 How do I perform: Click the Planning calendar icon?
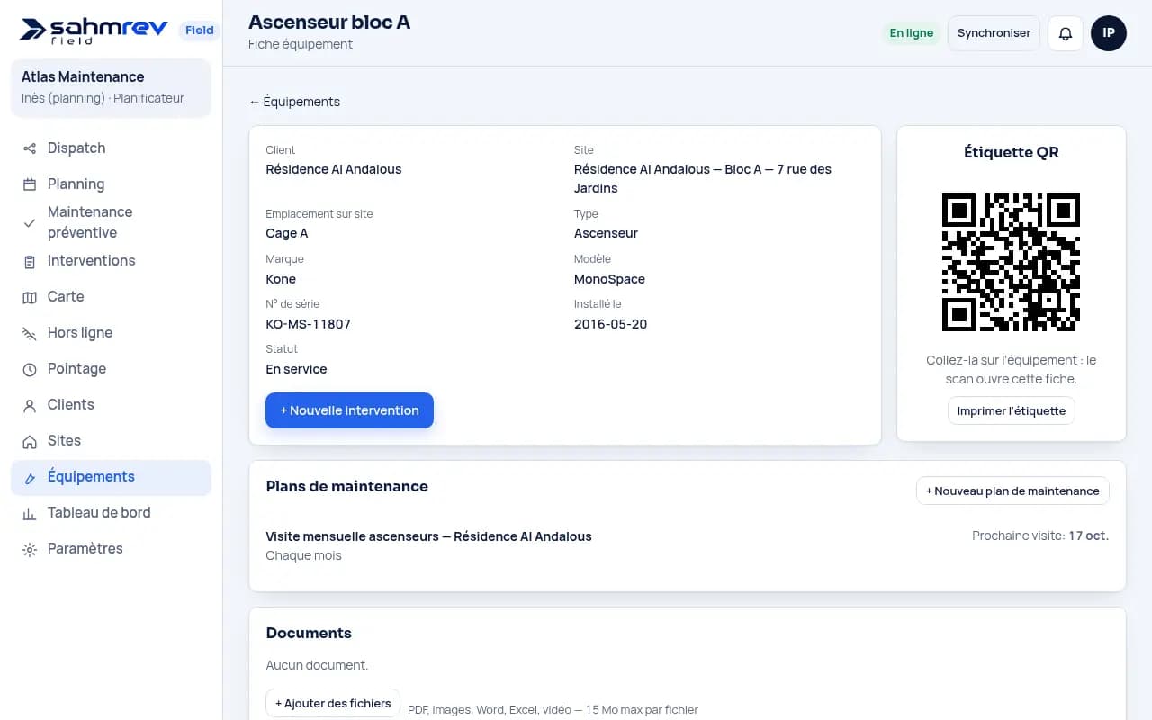30,184
